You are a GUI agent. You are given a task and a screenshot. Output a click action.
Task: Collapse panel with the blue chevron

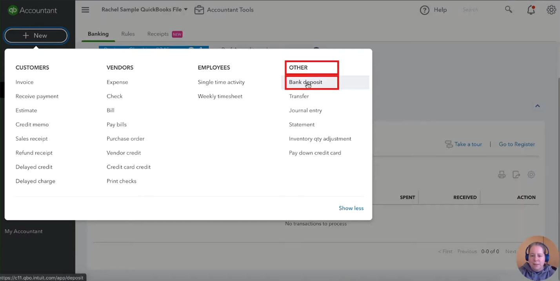[538, 106]
